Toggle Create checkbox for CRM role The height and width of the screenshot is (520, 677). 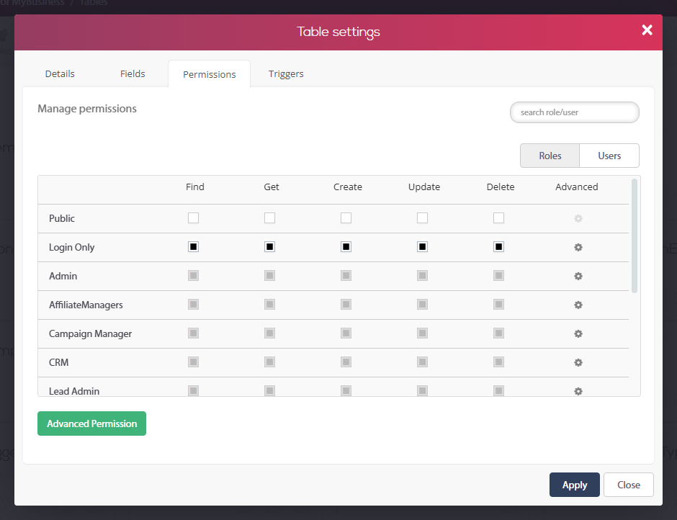[x=346, y=362]
